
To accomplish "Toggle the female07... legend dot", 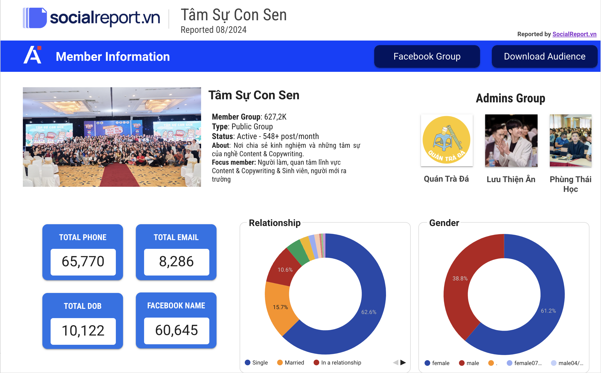I will pyautogui.click(x=510, y=363).
